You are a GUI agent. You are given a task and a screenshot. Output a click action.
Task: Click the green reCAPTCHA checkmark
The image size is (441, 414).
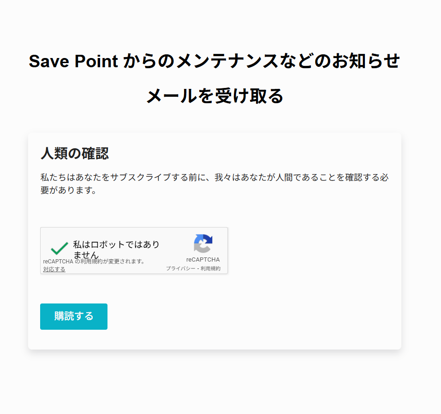pyautogui.click(x=60, y=248)
